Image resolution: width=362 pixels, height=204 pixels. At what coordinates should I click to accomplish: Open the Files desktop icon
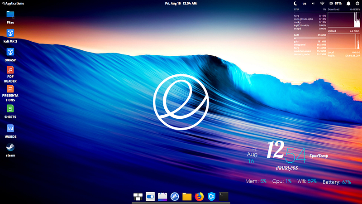tap(10, 17)
